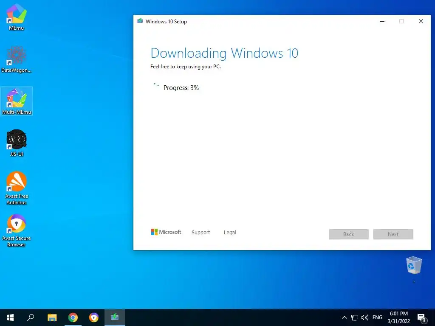Select the DataWagon desktop shortcut
Screen dimensions: 435x326
[17, 59]
